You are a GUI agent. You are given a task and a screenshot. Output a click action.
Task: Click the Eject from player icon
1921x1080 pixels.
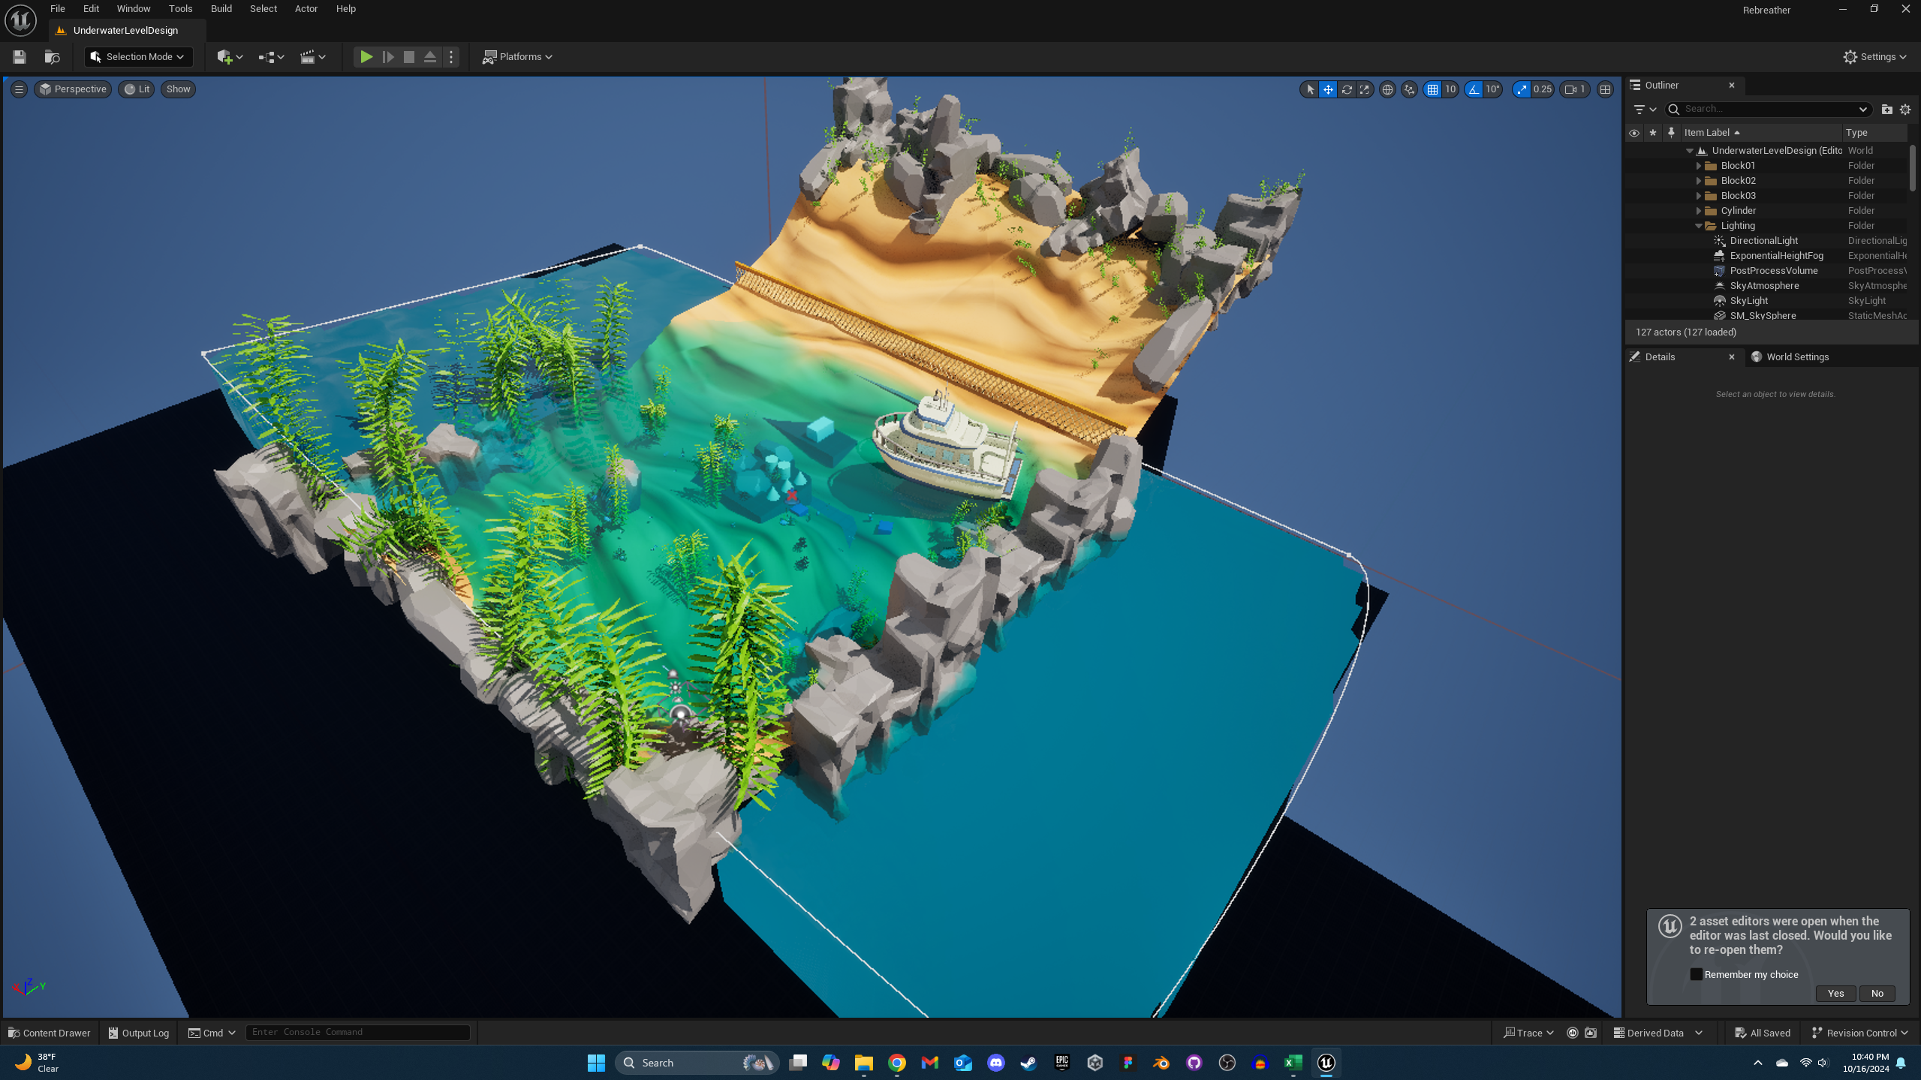coord(430,57)
